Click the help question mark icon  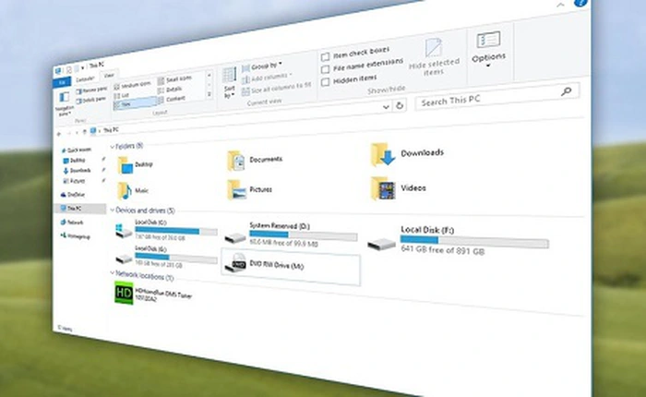(580, 2)
